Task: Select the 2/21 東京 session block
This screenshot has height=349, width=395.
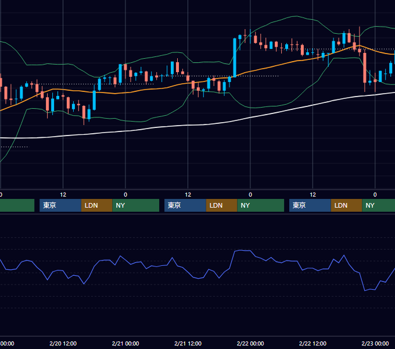Action: (185, 205)
